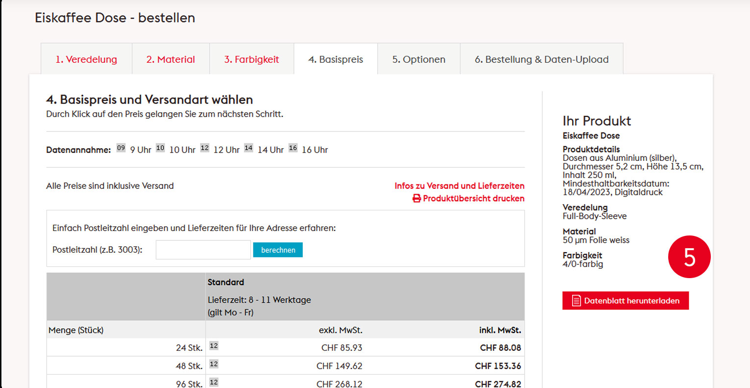Download data sheet via Datenblatt herunterladen
Viewport: 750px width, 388px height.
click(626, 301)
